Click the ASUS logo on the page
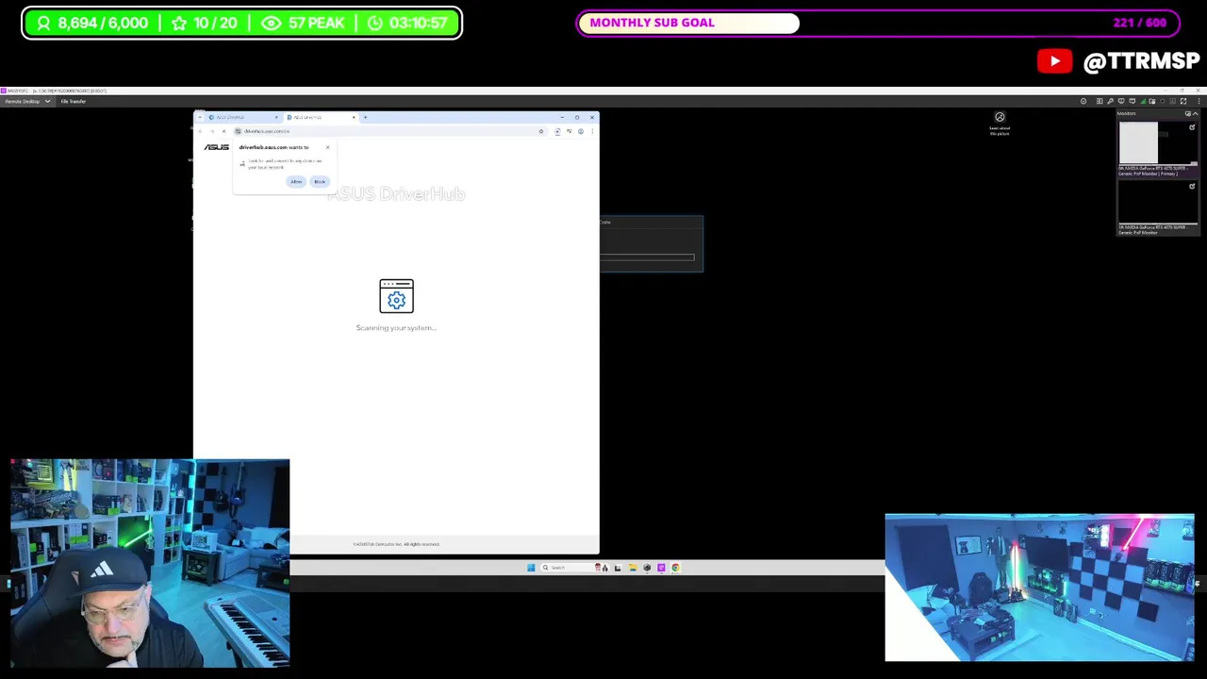The height and width of the screenshot is (679, 1207). [217, 147]
